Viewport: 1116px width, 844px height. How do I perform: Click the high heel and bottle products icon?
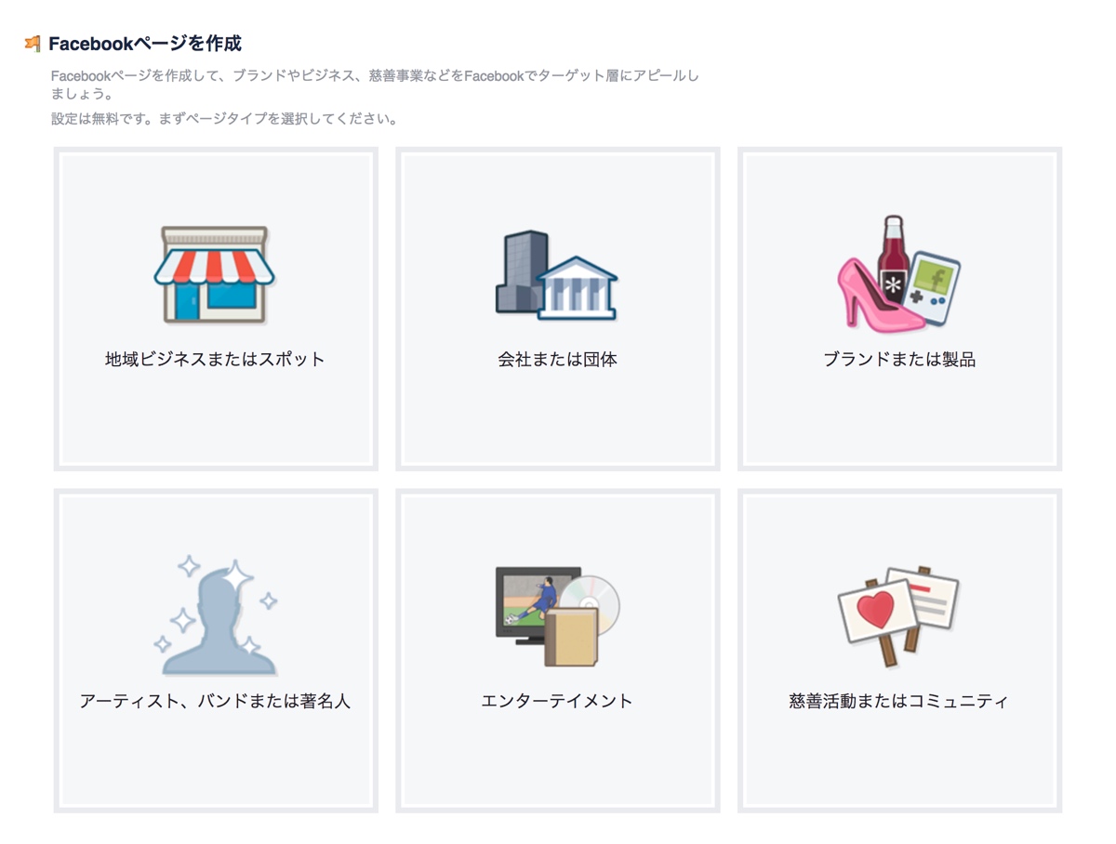[x=899, y=273]
